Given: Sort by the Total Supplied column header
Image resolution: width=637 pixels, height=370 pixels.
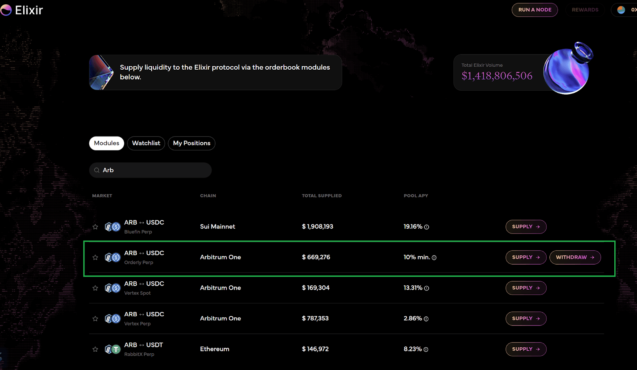Looking at the screenshot, I should pyautogui.click(x=322, y=196).
